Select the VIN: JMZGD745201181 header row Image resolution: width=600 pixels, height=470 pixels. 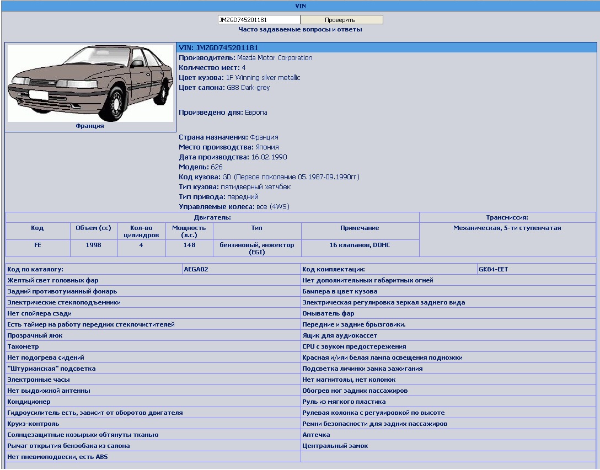pos(387,48)
